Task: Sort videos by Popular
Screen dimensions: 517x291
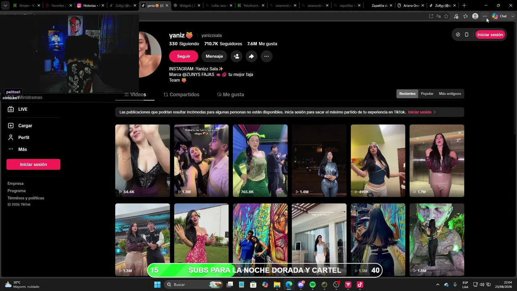Action: (427, 94)
